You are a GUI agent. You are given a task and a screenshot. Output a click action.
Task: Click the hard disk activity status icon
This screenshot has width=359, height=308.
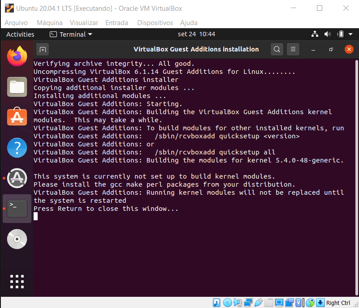217,303
